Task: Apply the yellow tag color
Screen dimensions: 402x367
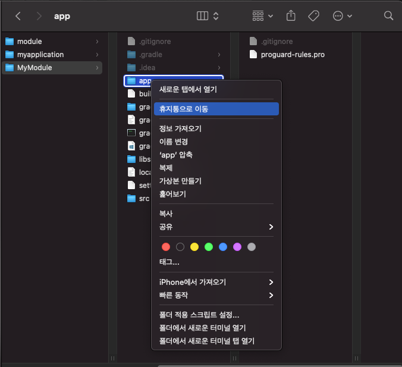Action: pyautogui.click(x=194, y=247)
